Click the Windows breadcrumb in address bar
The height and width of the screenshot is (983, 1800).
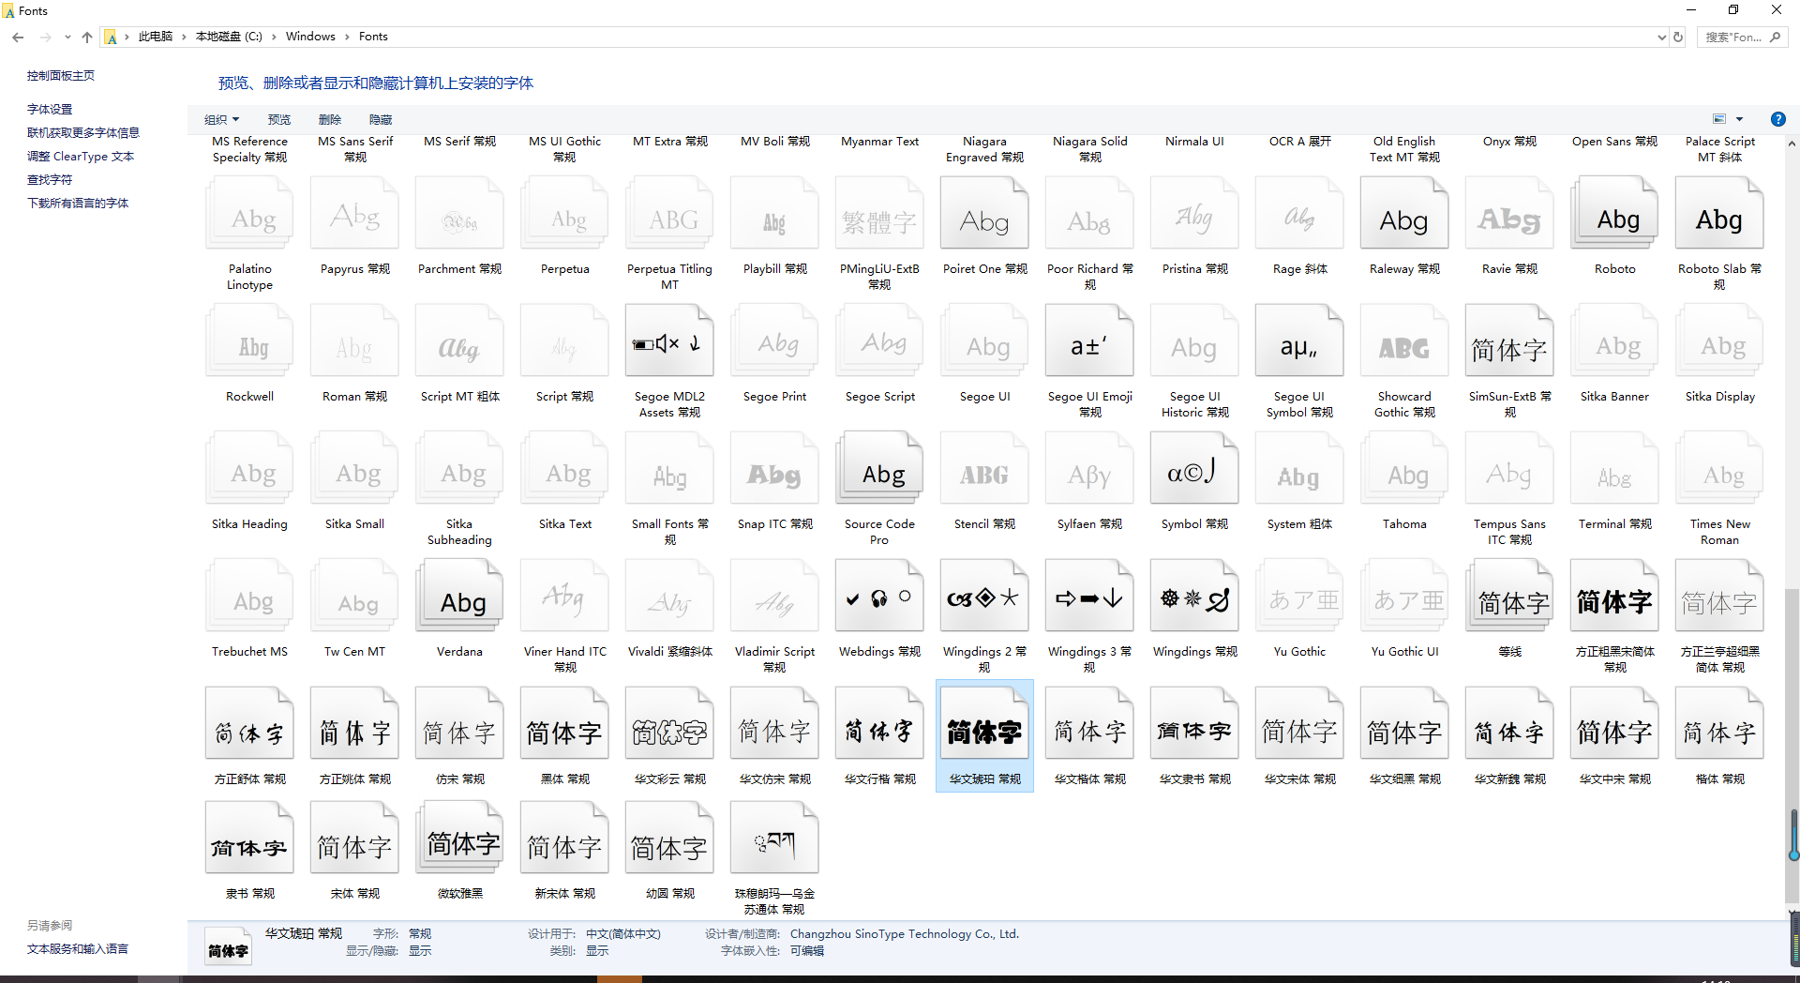pos(310,37)
